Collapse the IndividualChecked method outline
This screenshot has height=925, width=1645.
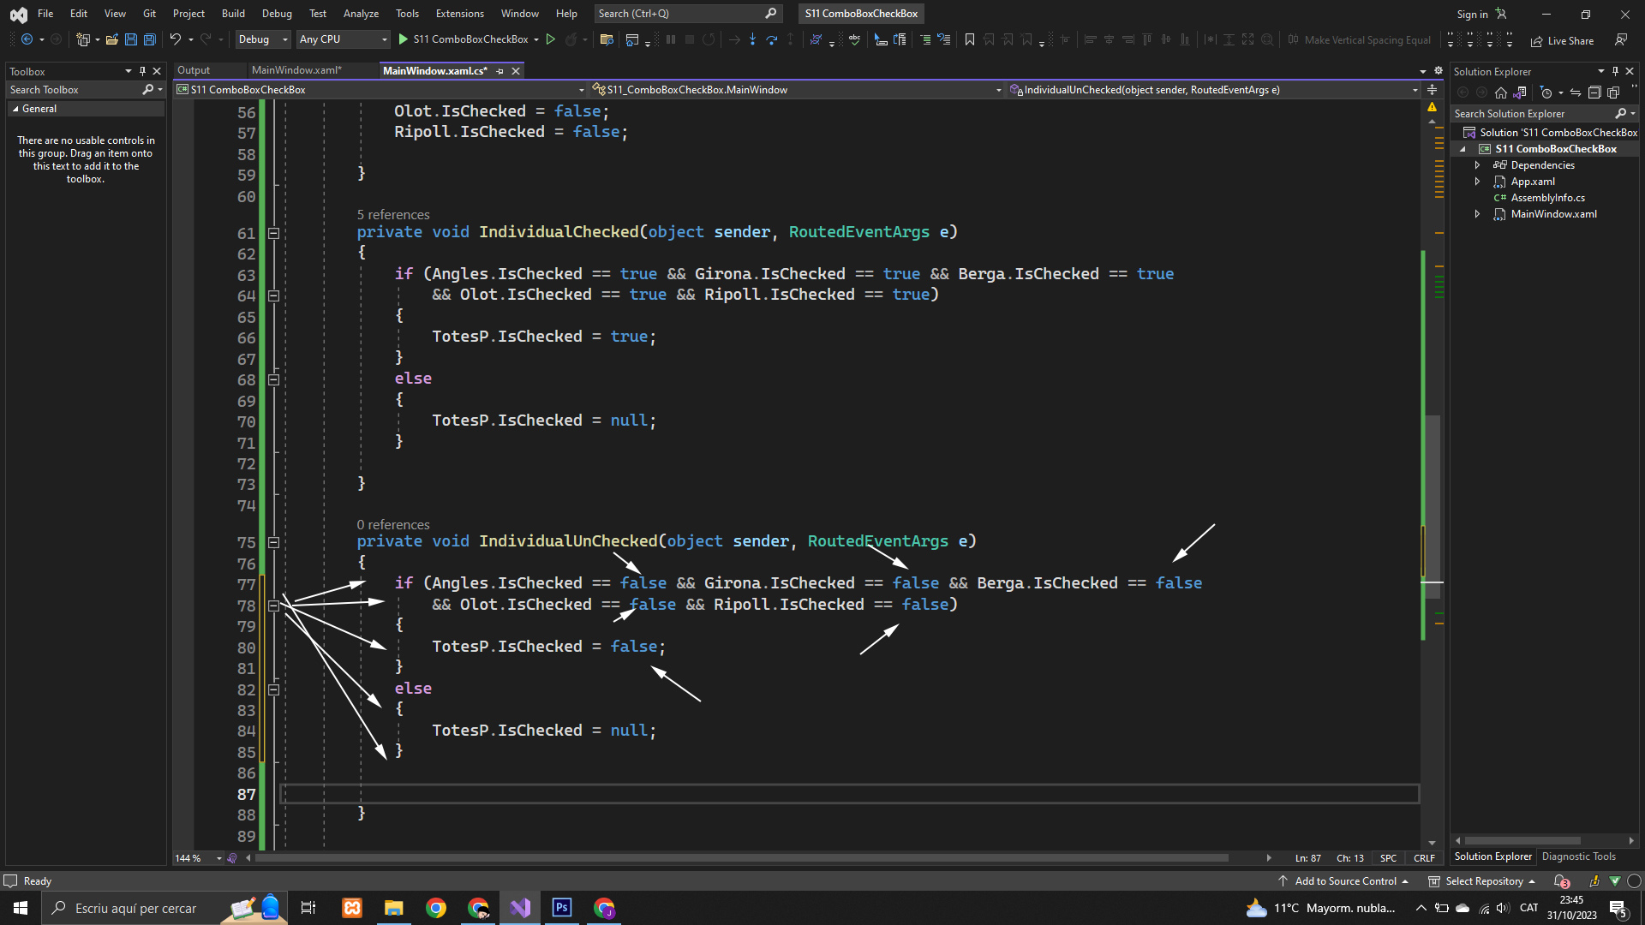tap(273, 233)
